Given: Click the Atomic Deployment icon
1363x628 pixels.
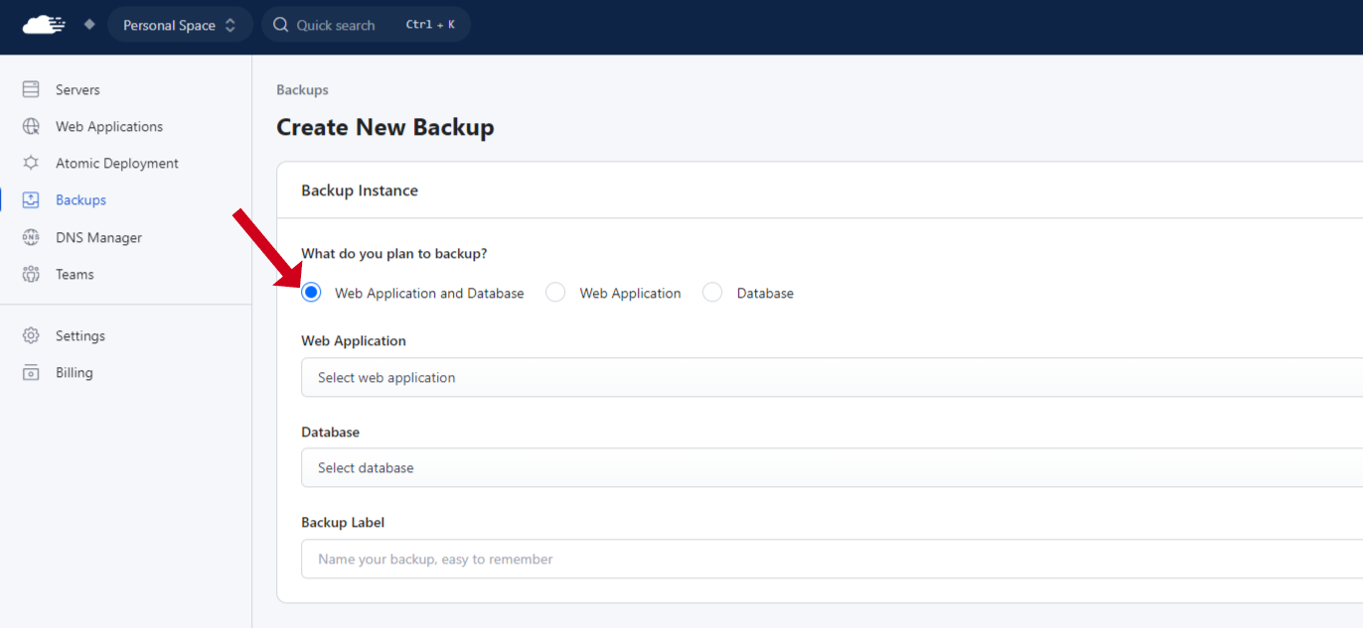Looking at the screenshot, I should [31, 163].
